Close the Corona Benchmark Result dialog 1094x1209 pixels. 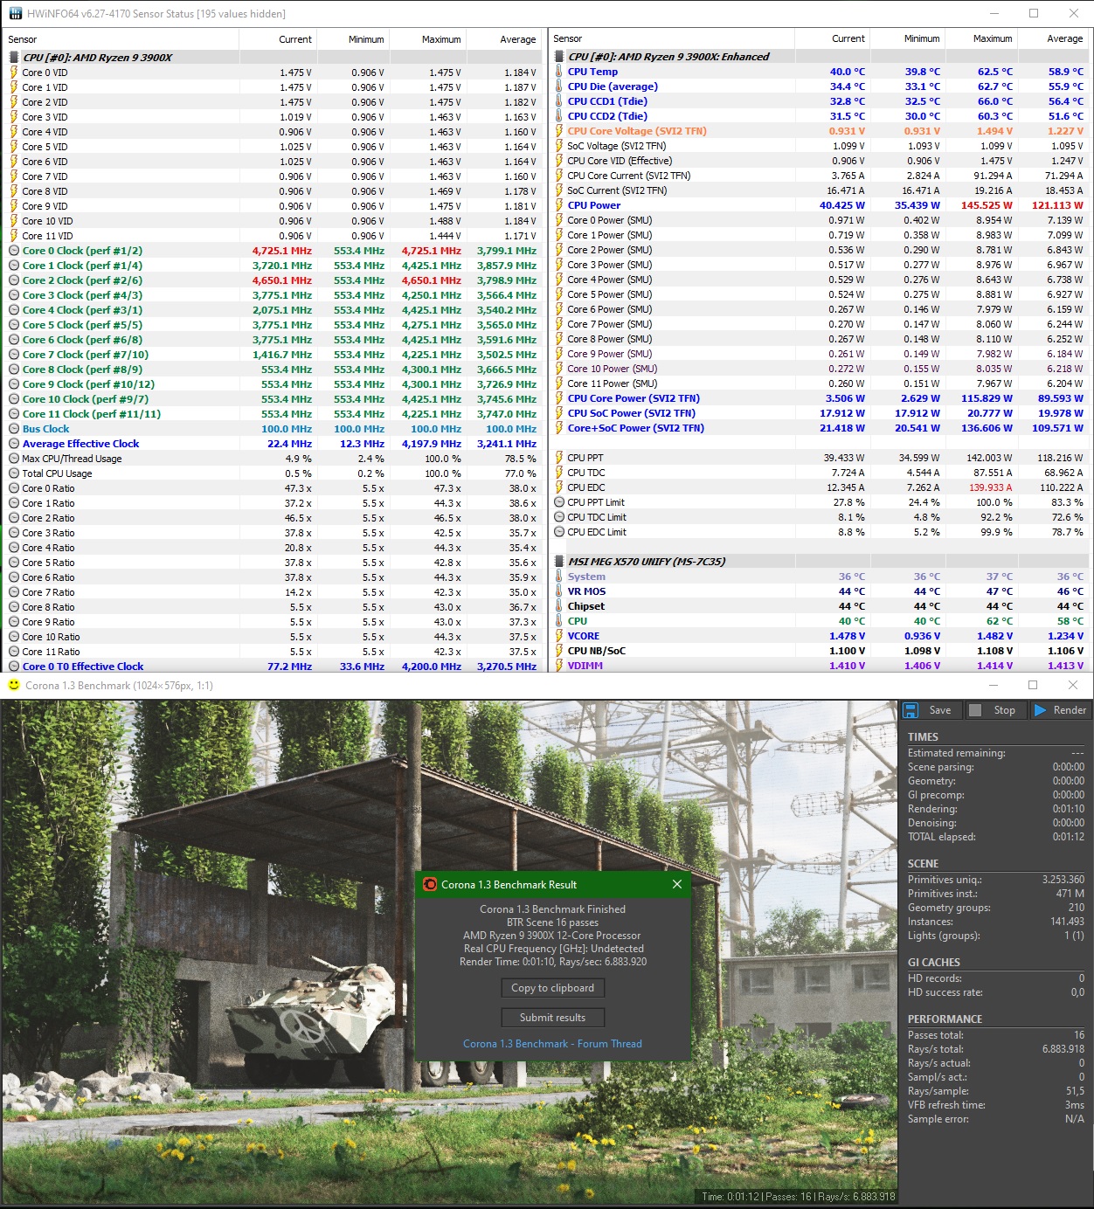pyautogui.click(x=677, y=884)
